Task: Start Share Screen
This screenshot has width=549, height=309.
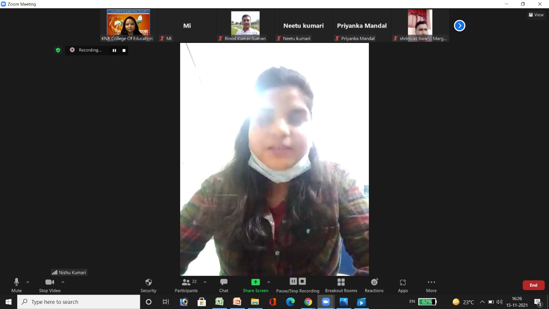Action: coord(256,285)
